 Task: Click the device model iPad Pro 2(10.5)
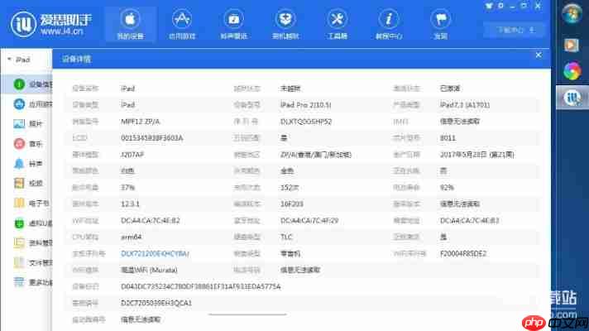click(x=306, y=105)
